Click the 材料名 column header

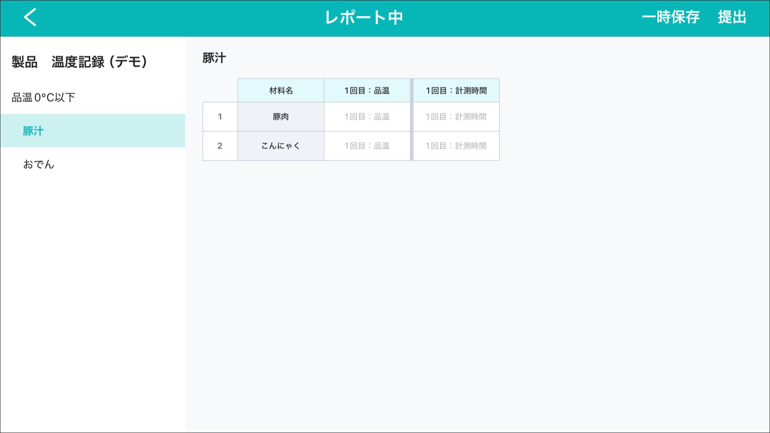point(281,91)
